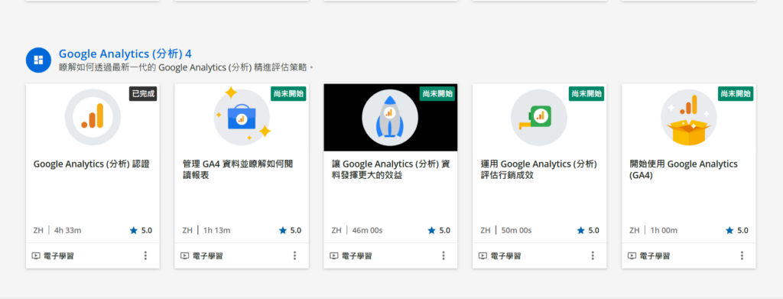Open more options menu on 管理 GA4 資料 card
The width and height of the screenshot is (783, 299).
point(294,255)
